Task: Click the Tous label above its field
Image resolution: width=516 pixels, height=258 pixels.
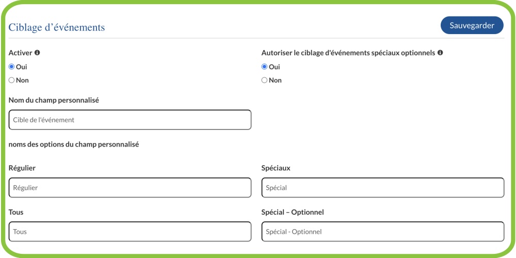Action: click(16, 212)
